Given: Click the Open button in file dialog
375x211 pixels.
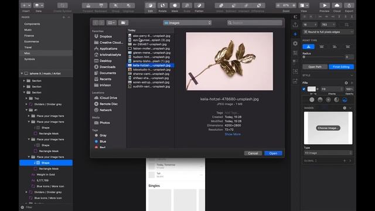Looking at the screenshot, I should [273, 154].
